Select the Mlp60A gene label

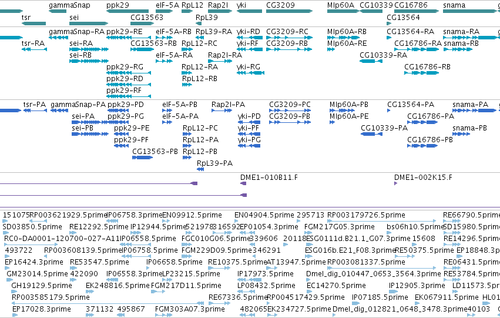point(341,5)
